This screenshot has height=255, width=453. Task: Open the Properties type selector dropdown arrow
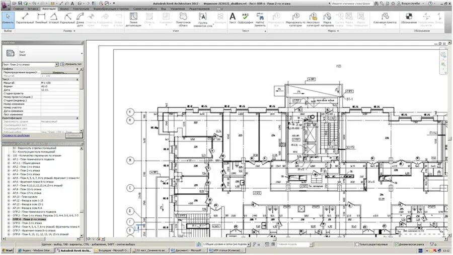[82, 54]
